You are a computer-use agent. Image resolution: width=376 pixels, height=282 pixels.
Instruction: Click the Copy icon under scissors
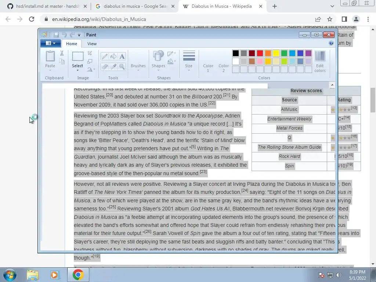tap(62, 62)
